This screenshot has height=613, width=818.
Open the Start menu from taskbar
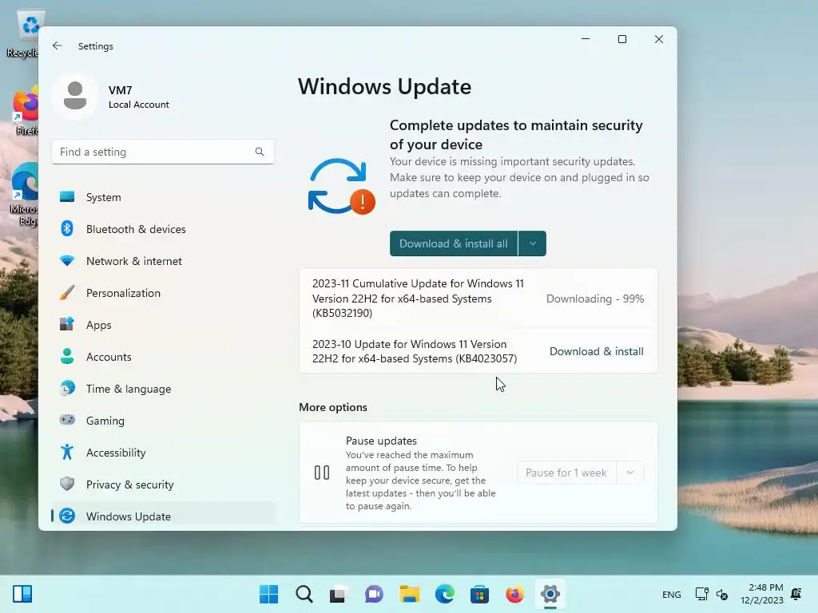point(268,594)
